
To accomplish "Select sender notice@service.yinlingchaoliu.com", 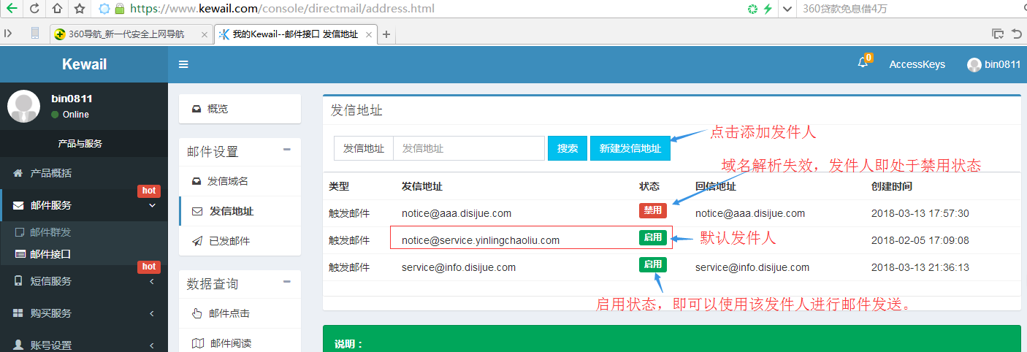I will point(481,240).
